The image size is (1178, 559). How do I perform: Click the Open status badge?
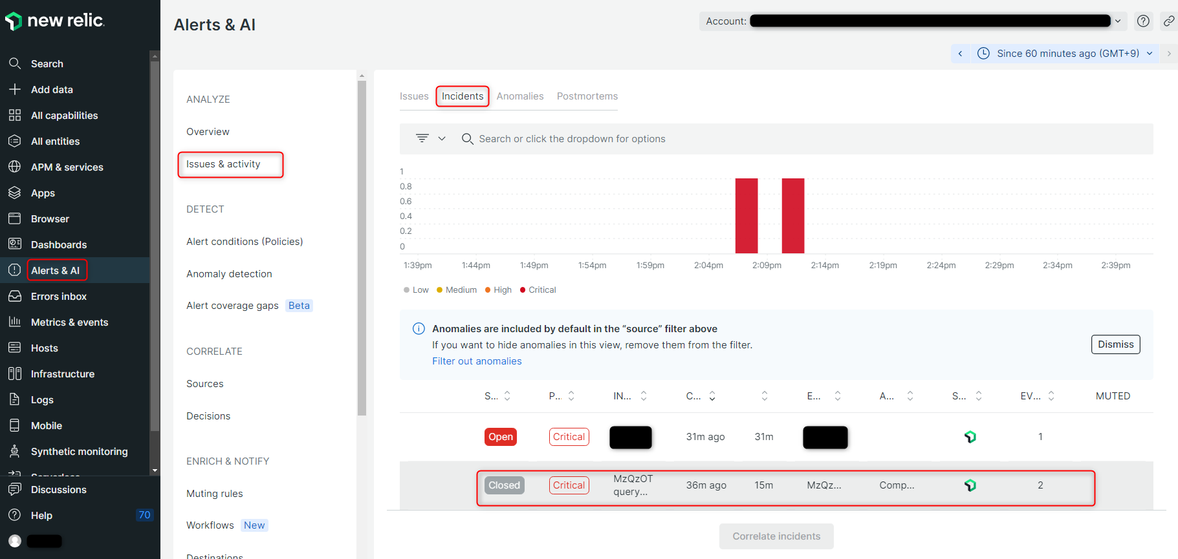501,437
